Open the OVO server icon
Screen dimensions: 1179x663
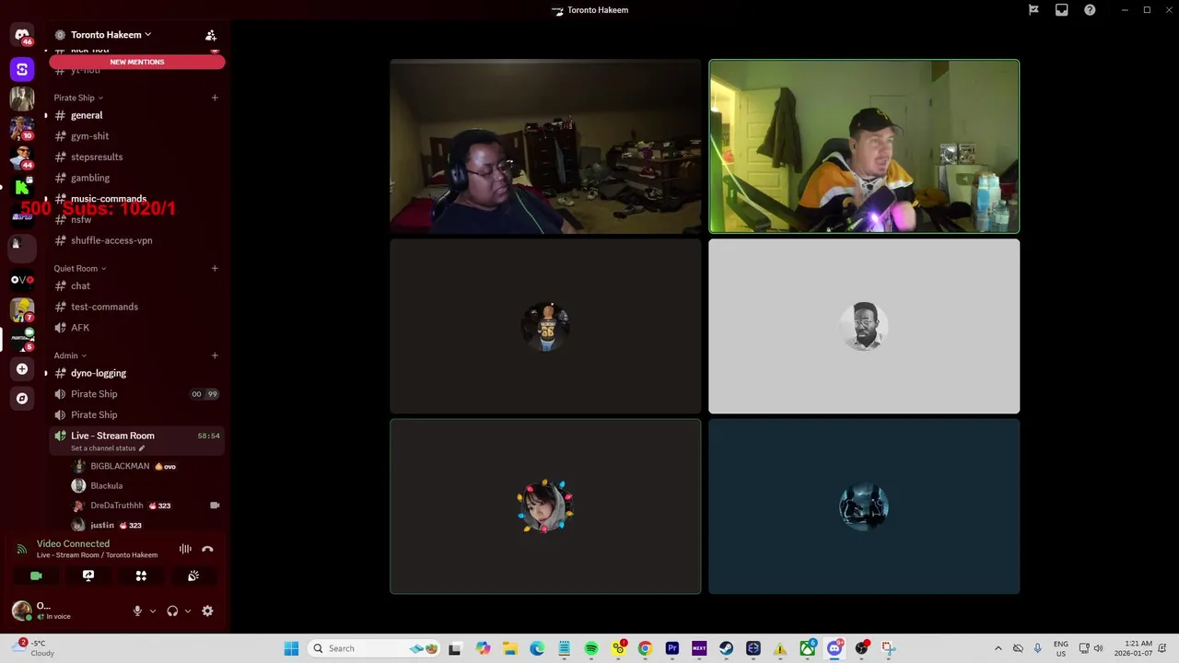(x=22, y=279)
